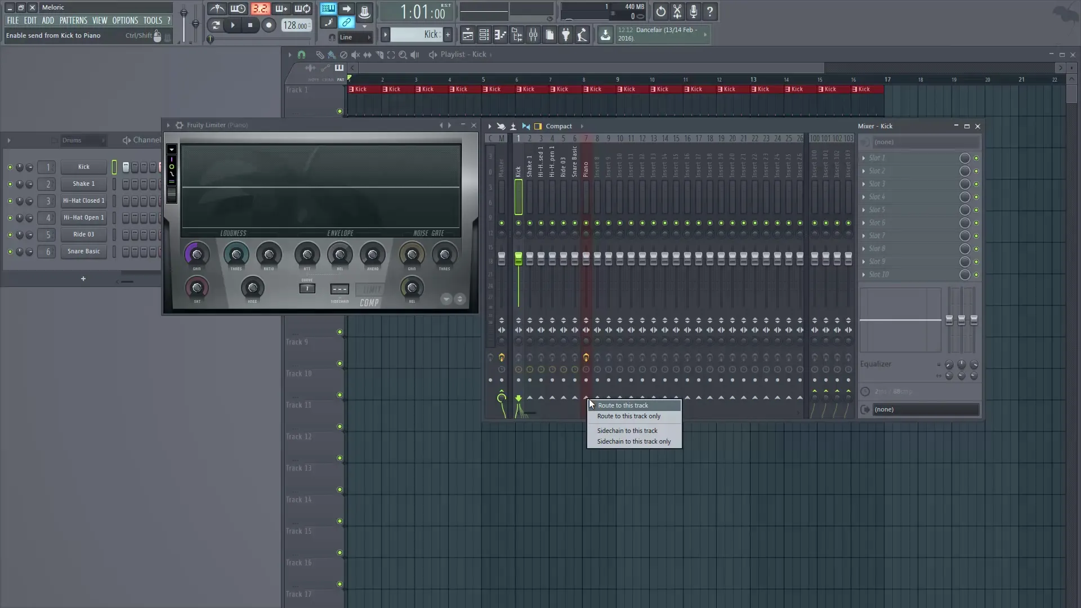
Task: Open the OPTIONS menu
Action: point(124,20)
